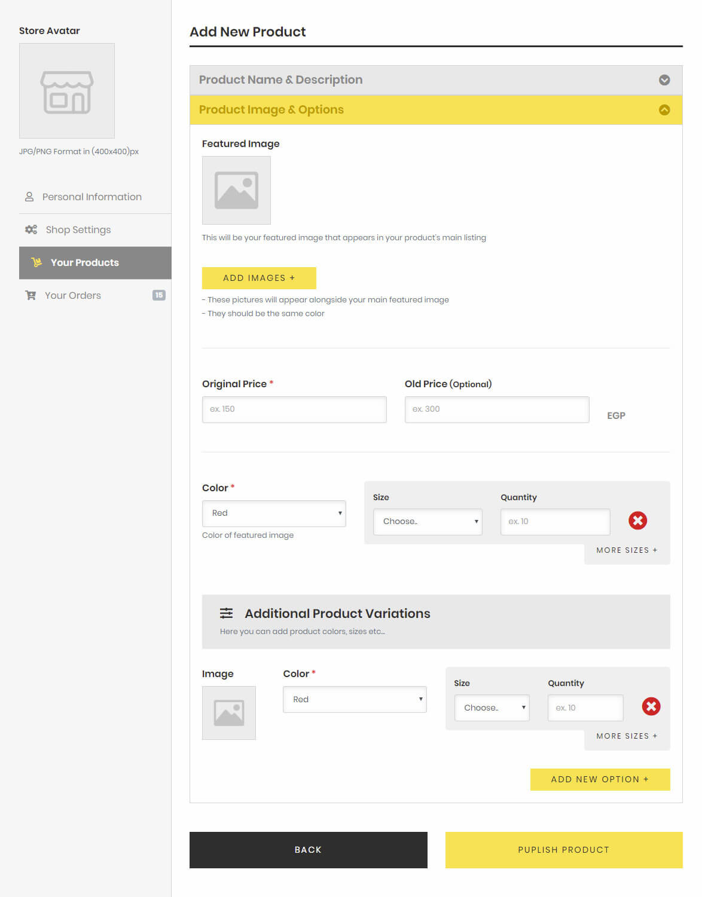The image size is (702, 897).
Task: Click the store avatar placeholder icon
Action: click(x=67, y=91)
